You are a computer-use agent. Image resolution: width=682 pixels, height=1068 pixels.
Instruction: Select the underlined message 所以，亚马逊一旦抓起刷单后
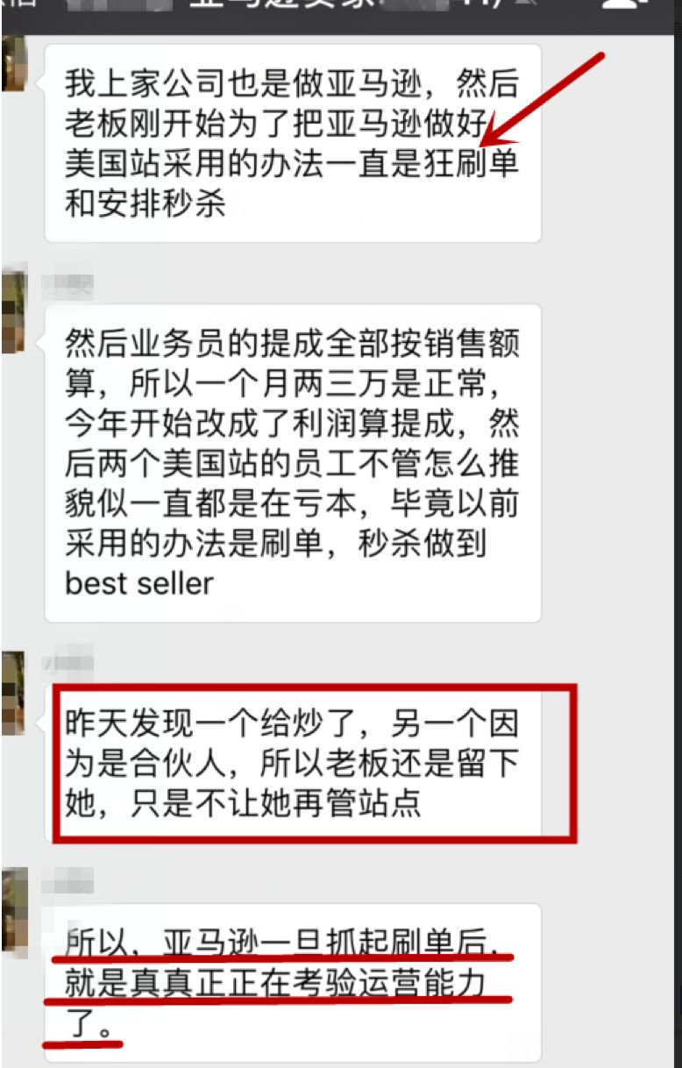pos(293,982)
